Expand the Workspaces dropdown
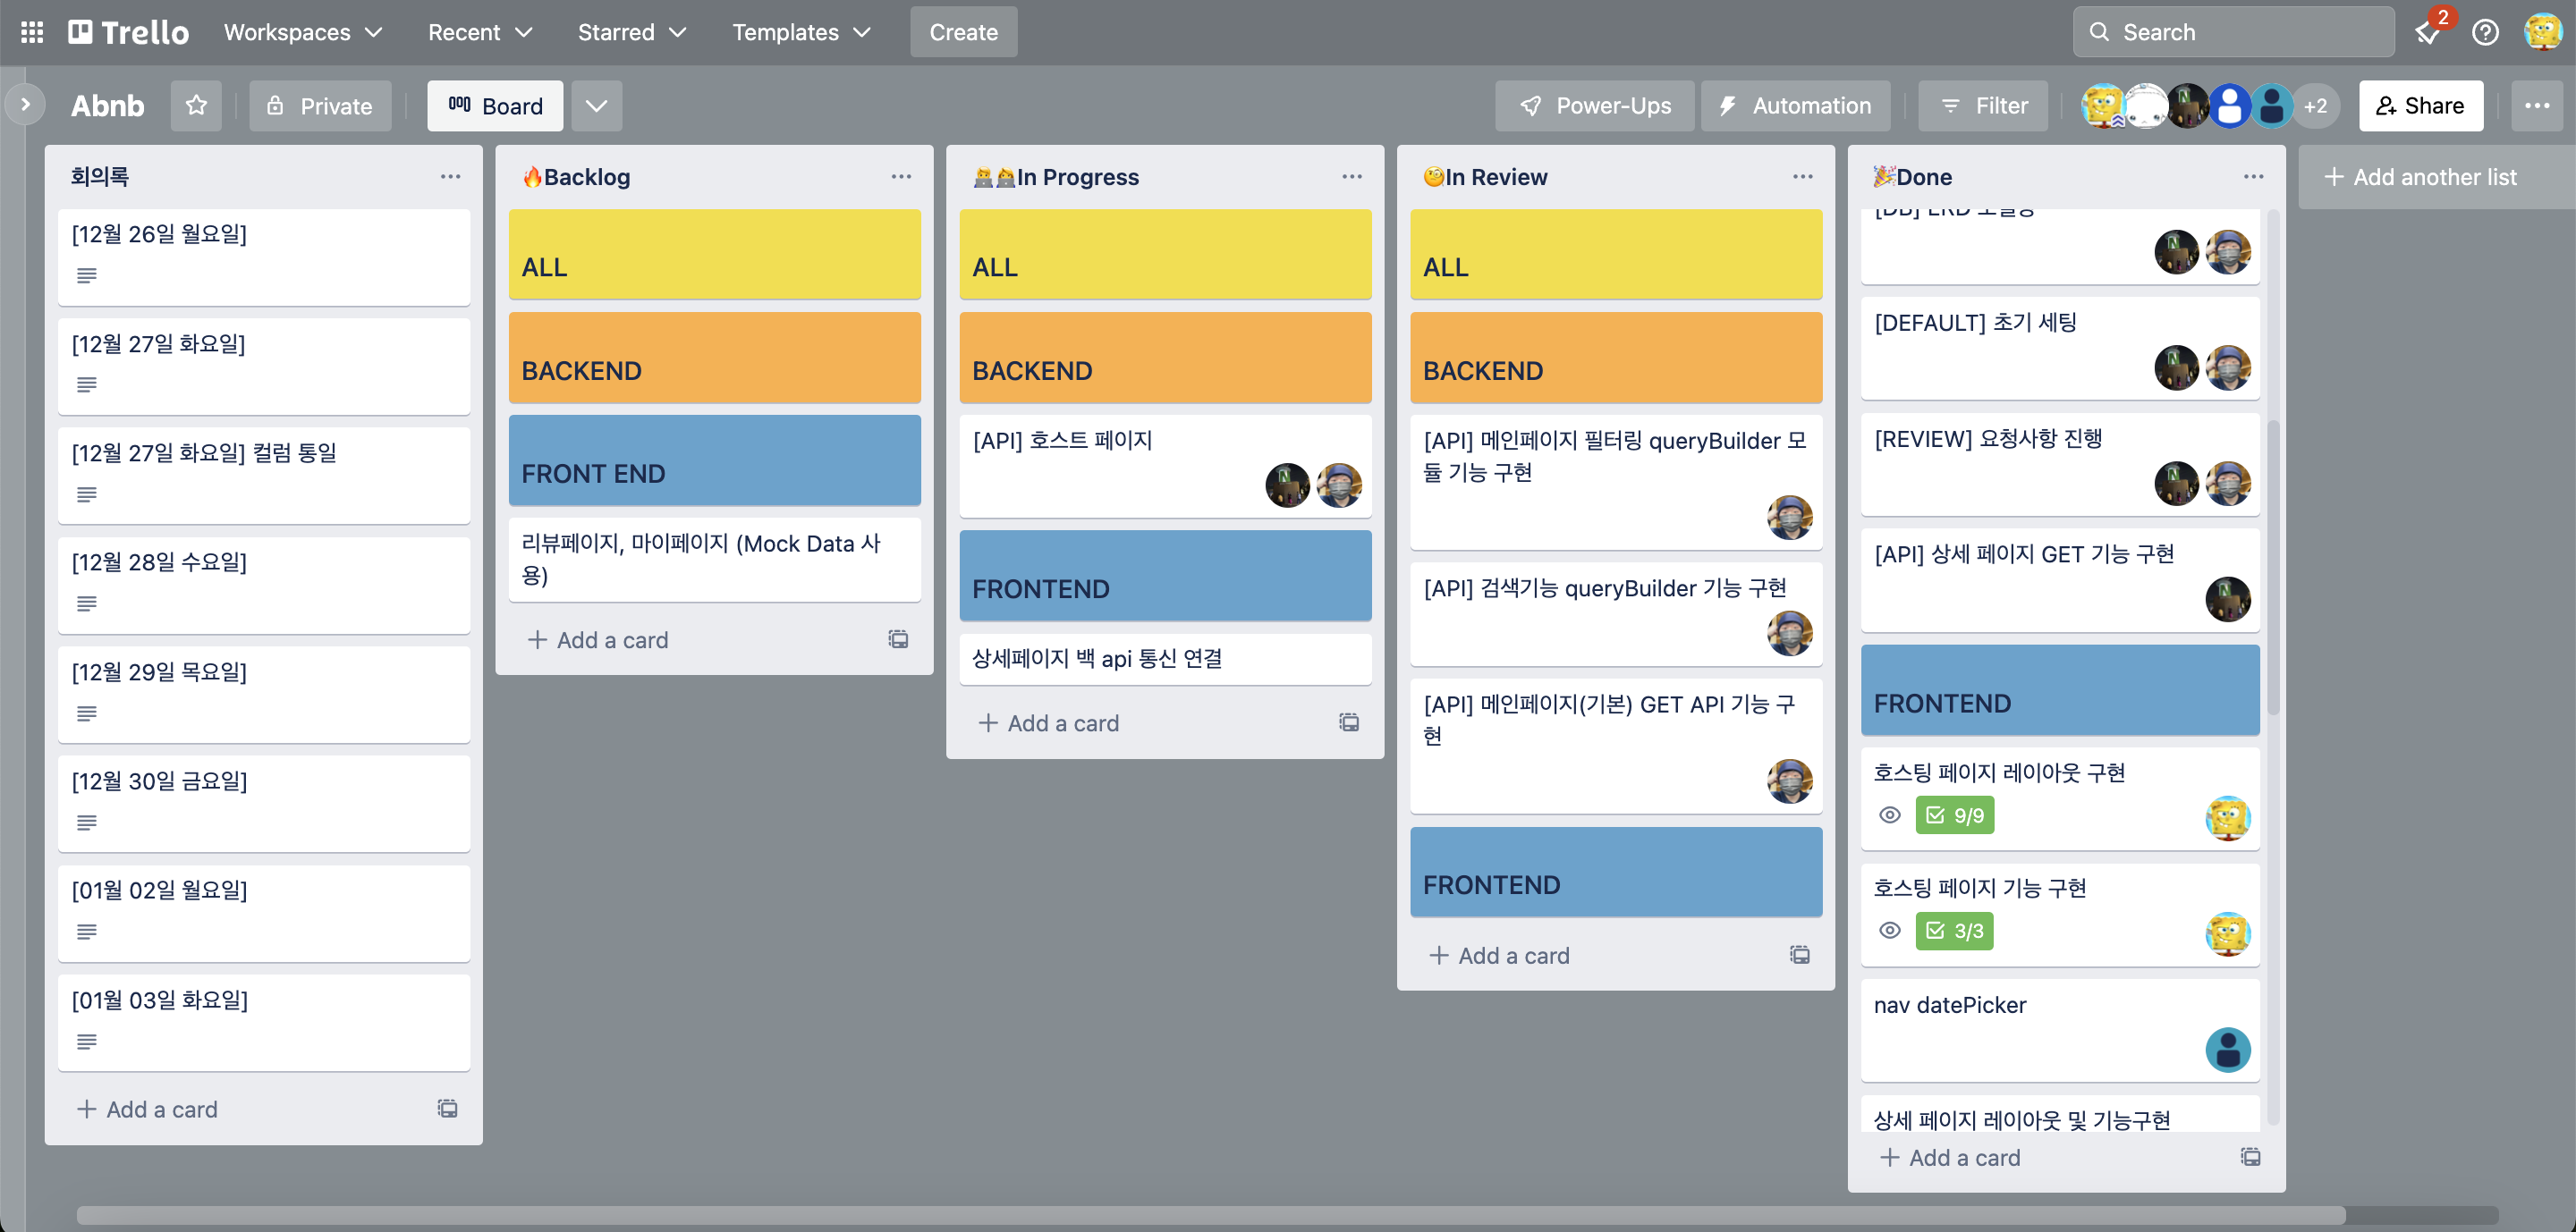This screenshot has height=1232, width=2576. (303, 32)
